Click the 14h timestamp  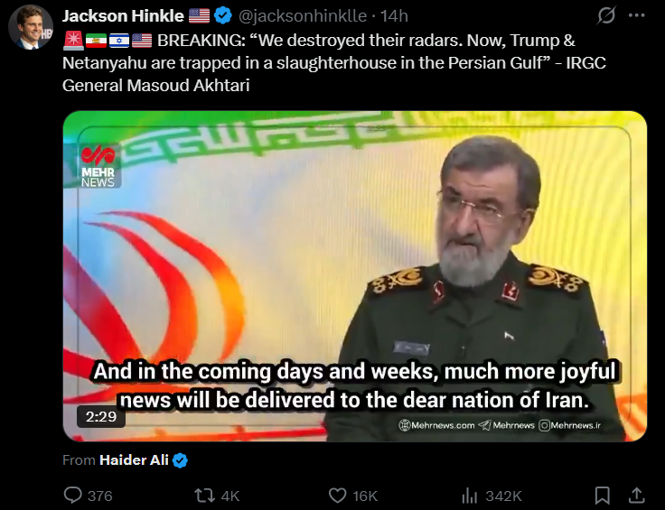394,16
